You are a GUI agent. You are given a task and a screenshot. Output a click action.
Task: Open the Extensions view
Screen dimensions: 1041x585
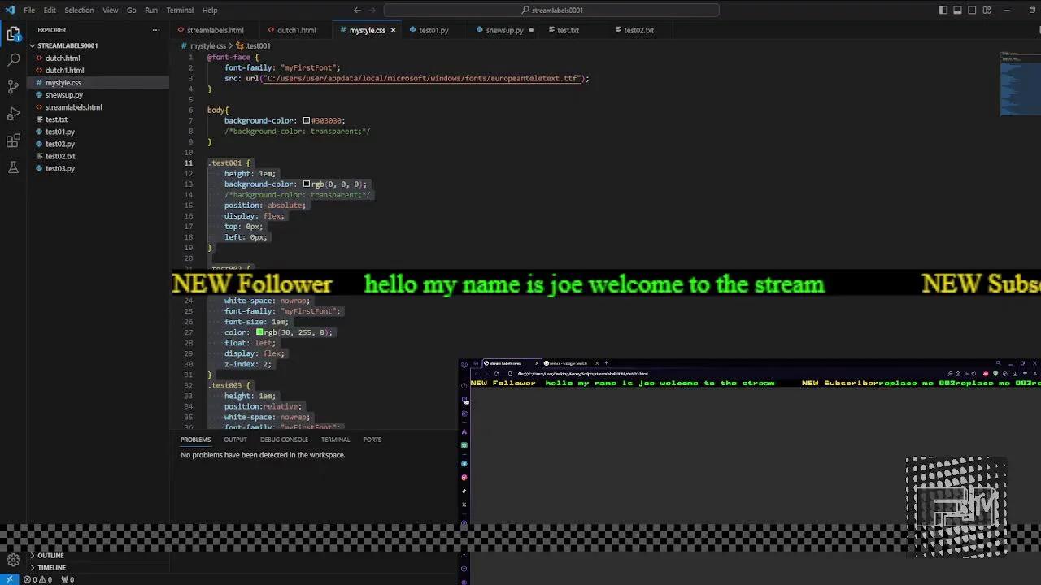click(13, 141)
